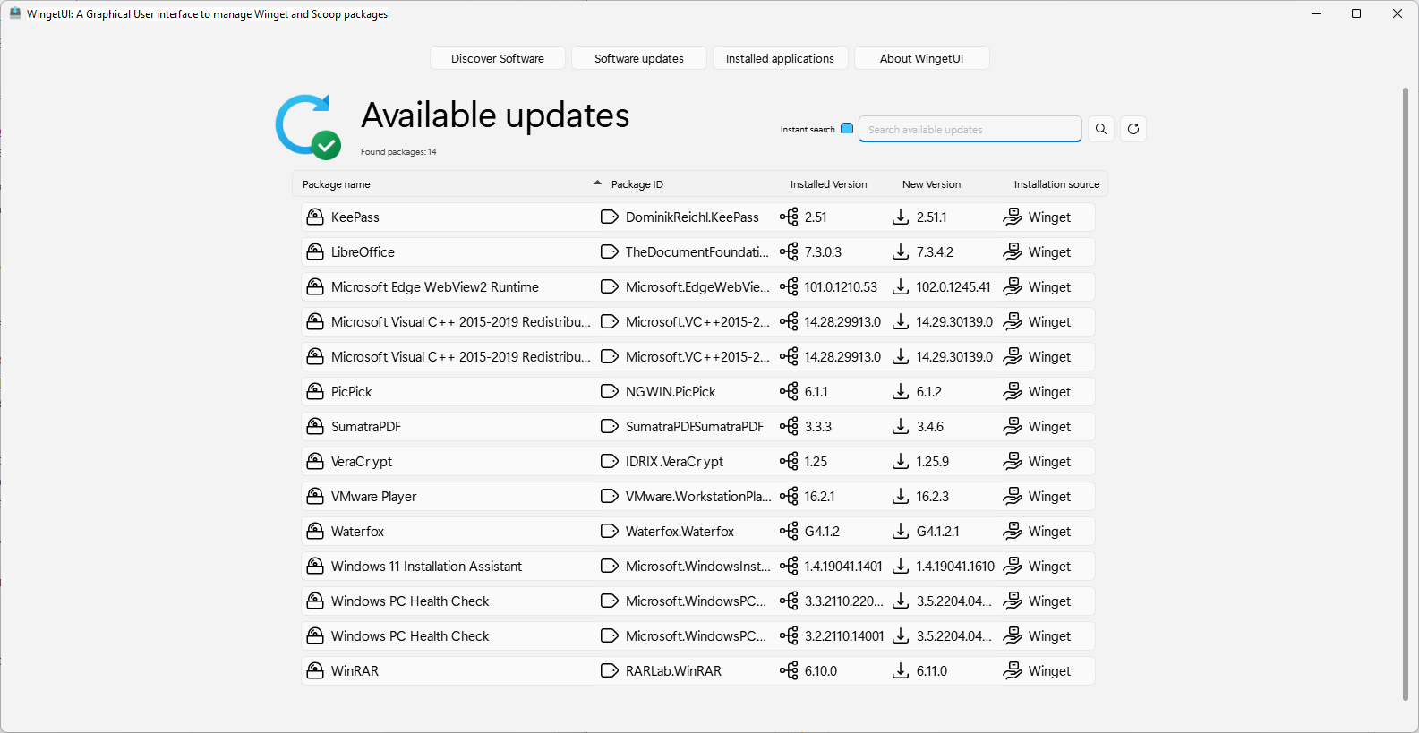Click the download icon next to G4.1.2.1
Image resolution: width=1419 pixels, height=733 pixels.
coord(901,531)
